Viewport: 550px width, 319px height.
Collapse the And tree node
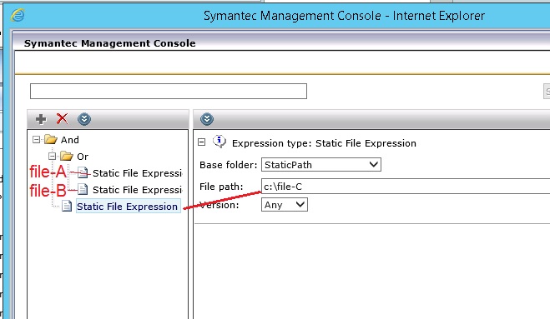(x=36, y=140)
